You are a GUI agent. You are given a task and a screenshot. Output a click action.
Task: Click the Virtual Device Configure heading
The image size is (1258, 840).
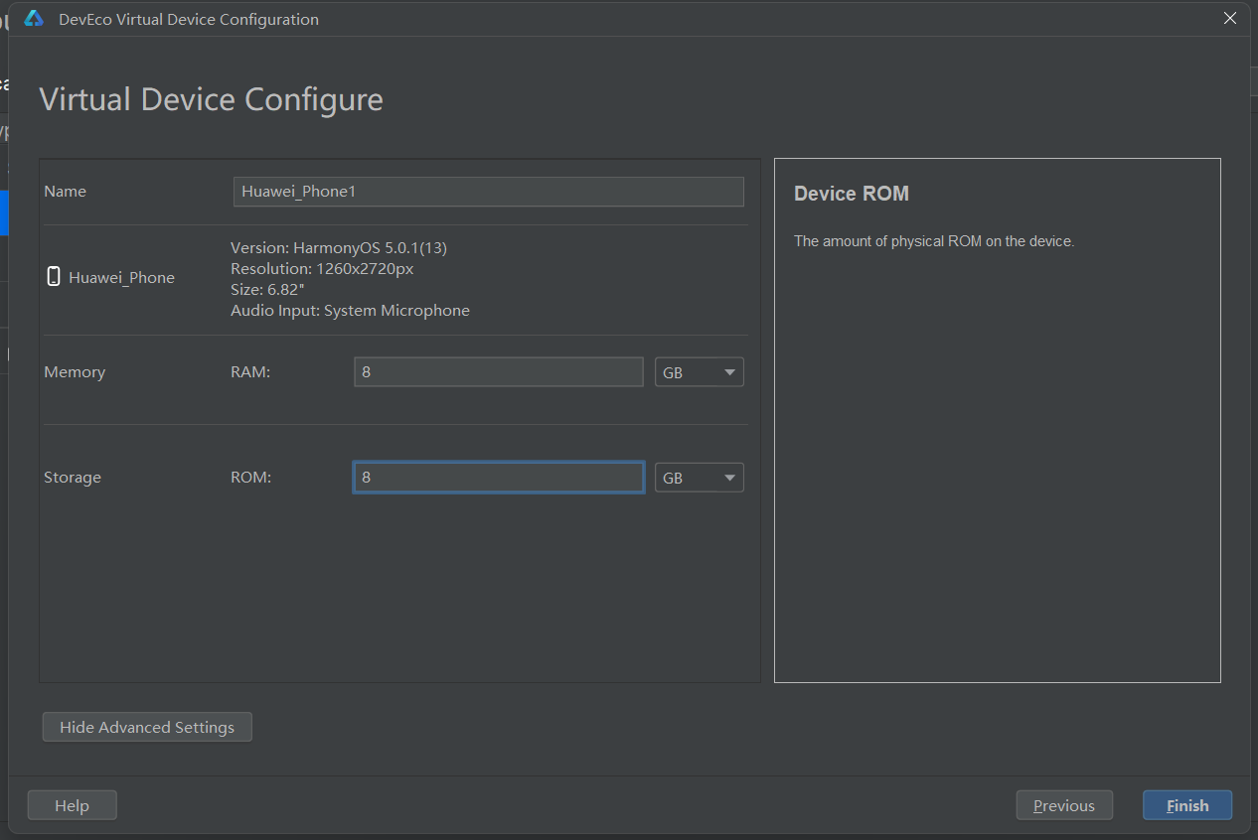click(211, 99)
